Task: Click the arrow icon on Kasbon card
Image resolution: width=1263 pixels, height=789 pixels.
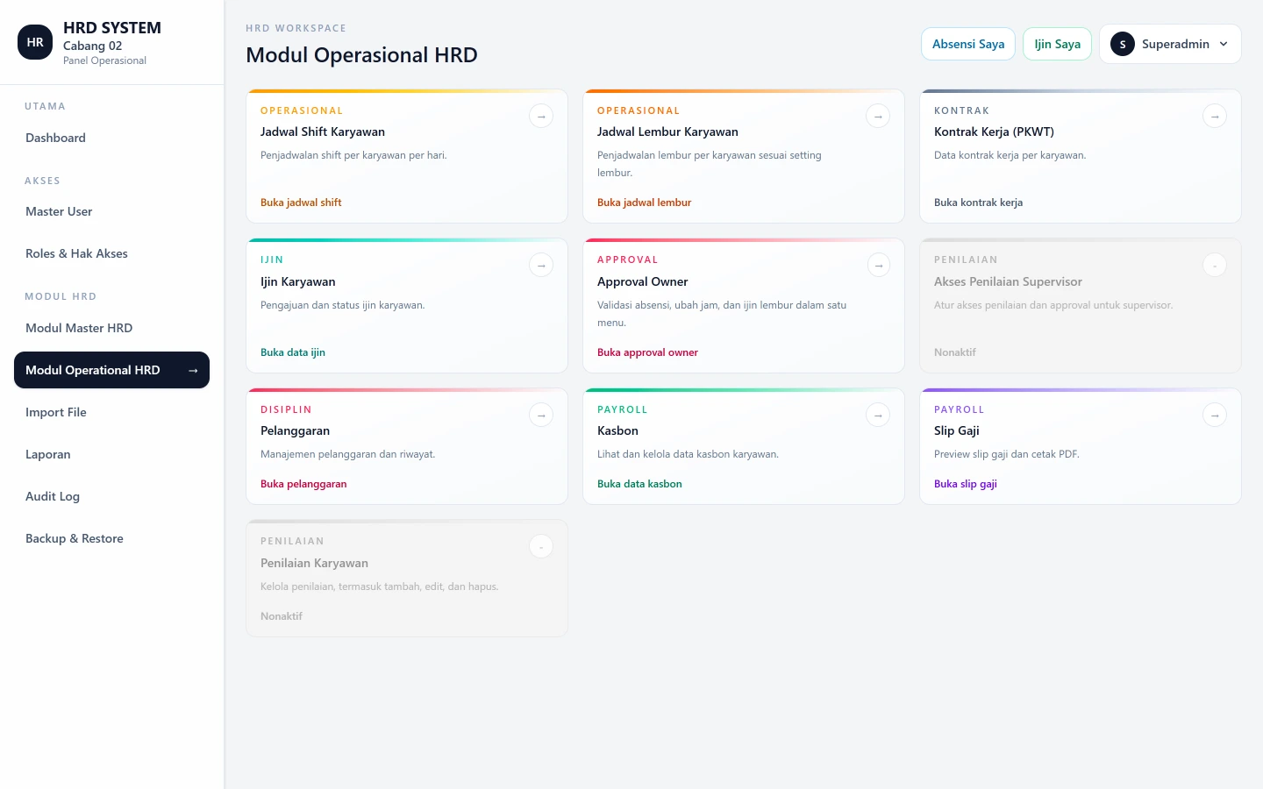Action: point(878,415)
